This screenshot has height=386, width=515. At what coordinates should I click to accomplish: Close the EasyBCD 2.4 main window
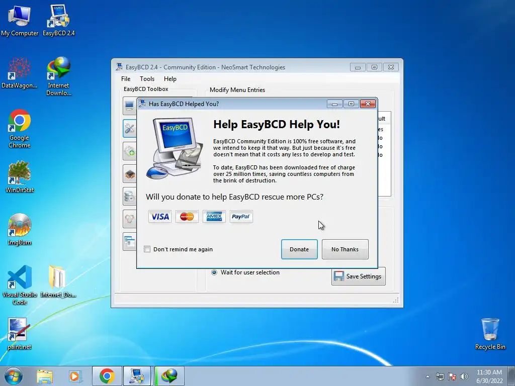pos(391,67)
